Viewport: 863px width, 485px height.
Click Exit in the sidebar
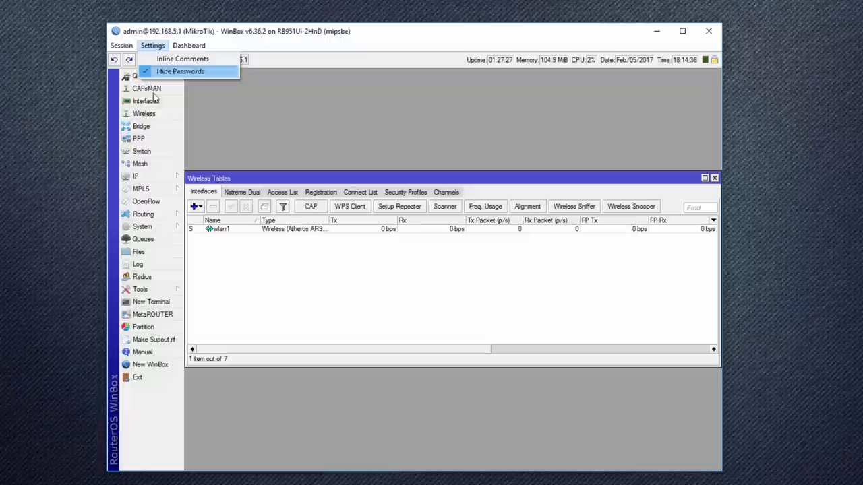tap(137, 377)
